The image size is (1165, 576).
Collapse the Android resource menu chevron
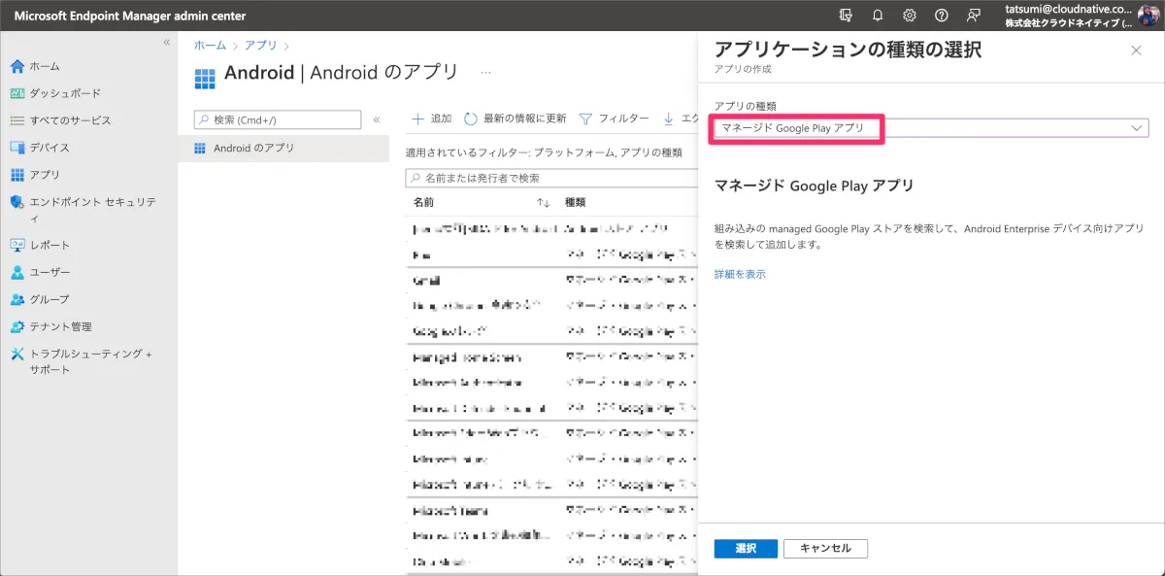click(x=377, y=119)
